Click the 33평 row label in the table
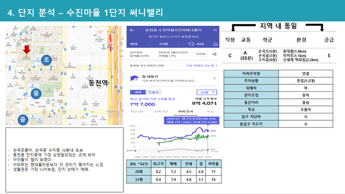345x194 pixels. (x=139, y=179)
